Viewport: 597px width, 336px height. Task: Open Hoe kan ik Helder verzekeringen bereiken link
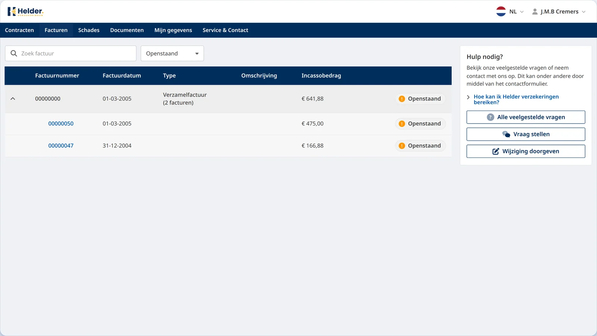516,99
